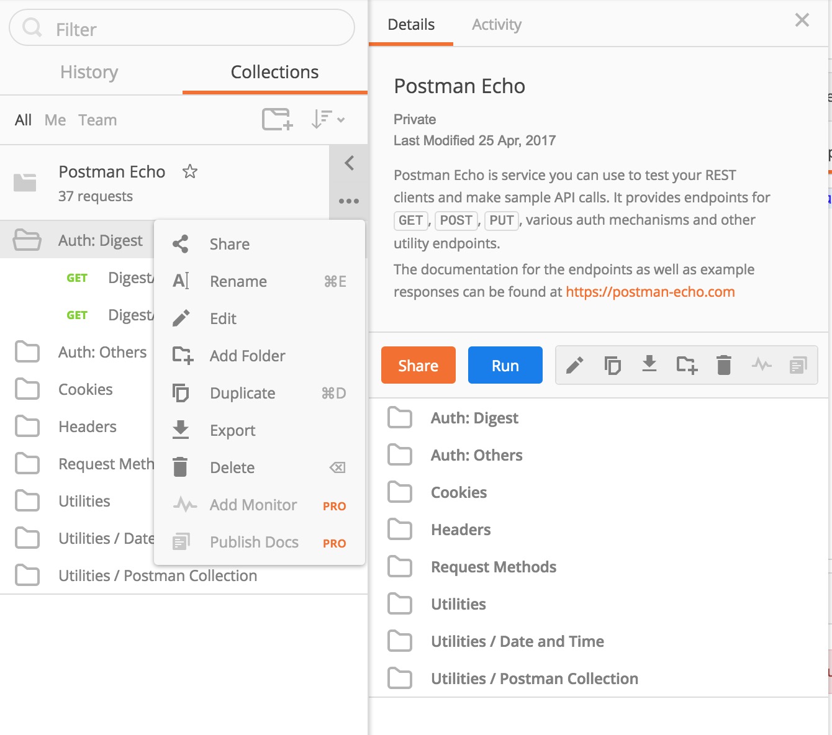
Task: Click the trash delete icon in details toolbar
Action: coord(724,365)
